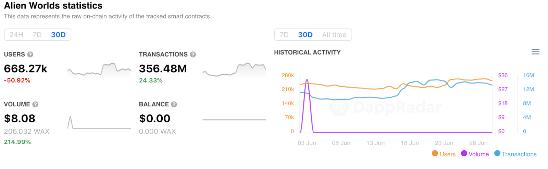The width and height of the screenshot is (548, 169).
Task: Open the chart hamburger menu
Action: coord(535,52)
